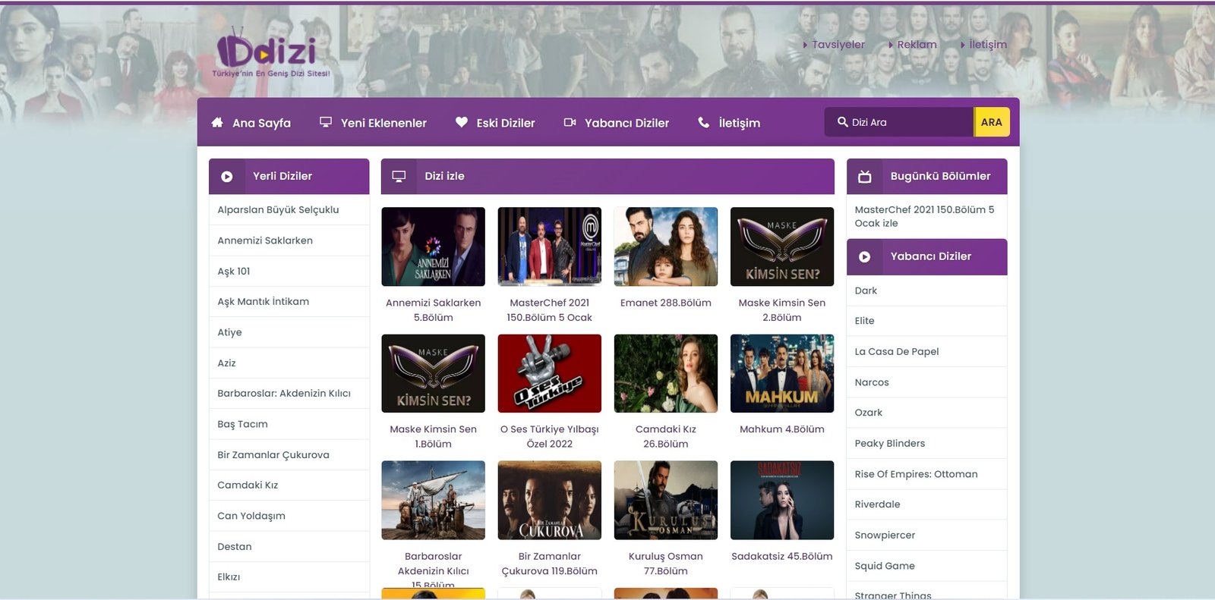Image resolution: width=1215 pixels, height=600 pixels.
Task: Click the camera icon beside Yabancı Diziler
Action: click(570, 122)
